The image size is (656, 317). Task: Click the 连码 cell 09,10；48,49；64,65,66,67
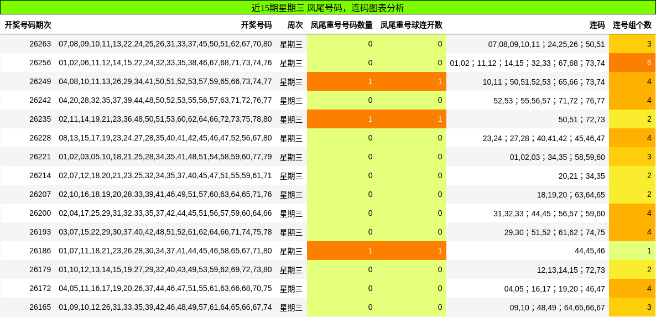coord(557,308)
